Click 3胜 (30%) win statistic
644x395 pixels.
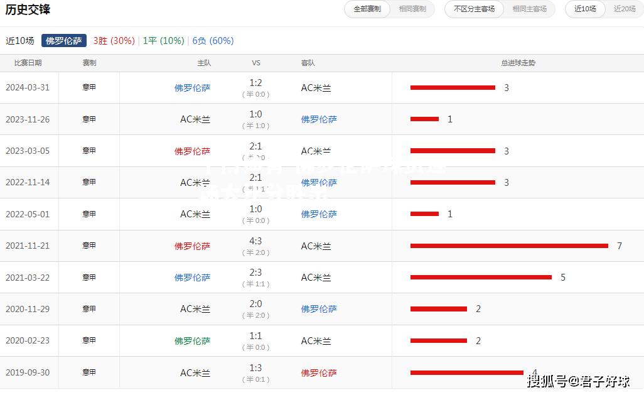tap(114, 41)
